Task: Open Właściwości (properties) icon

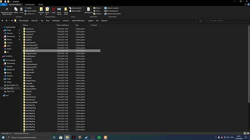Action: coord(88,9)
